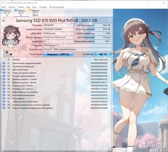Click status orb for Единицы данных - чтение
Image resolution: width=168 pixels, height=152 pixels.
pyautogui.click(x=4, y=79)
